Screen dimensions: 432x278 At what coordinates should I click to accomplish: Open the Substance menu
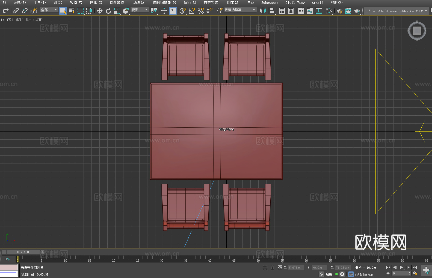(x=270, y=2)
